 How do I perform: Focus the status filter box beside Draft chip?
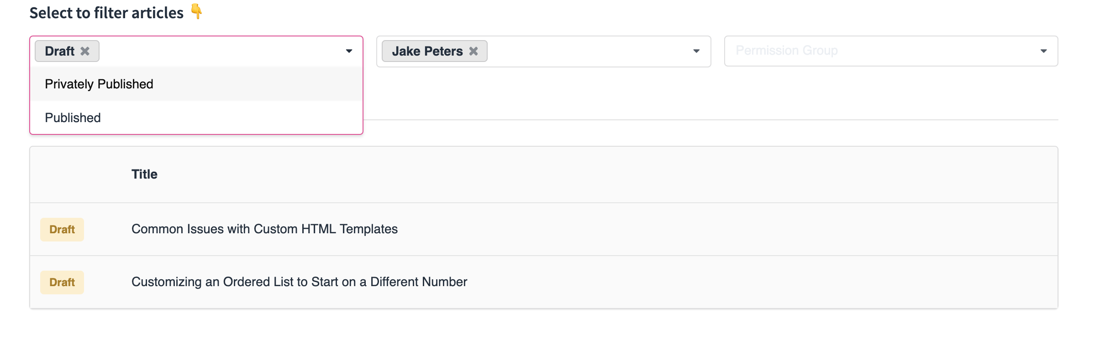tap(219, 51)
